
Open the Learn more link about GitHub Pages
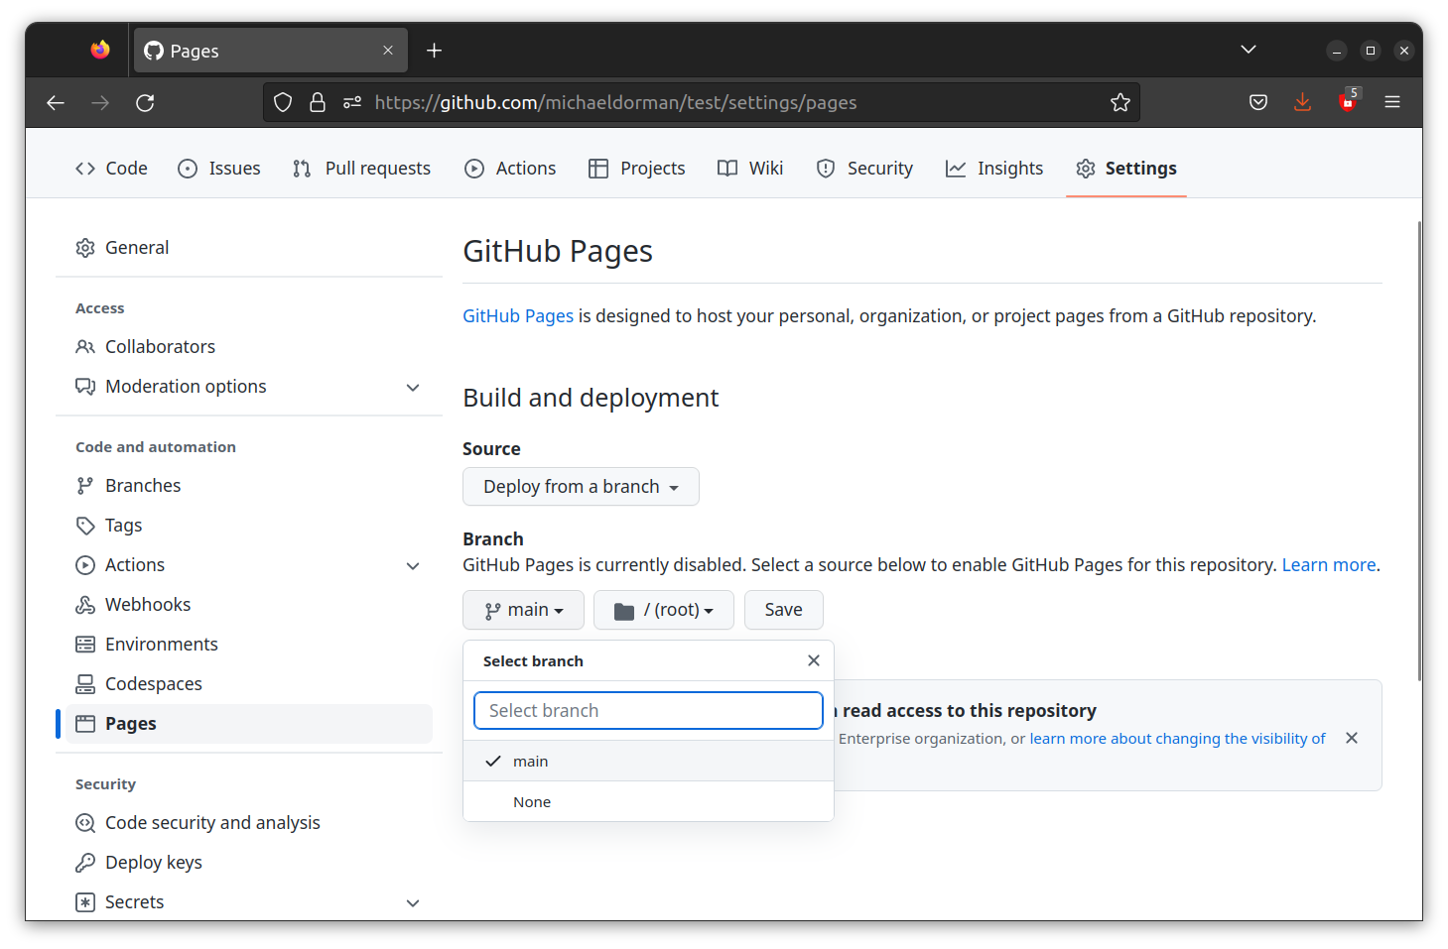click(x=1328, y=564)
